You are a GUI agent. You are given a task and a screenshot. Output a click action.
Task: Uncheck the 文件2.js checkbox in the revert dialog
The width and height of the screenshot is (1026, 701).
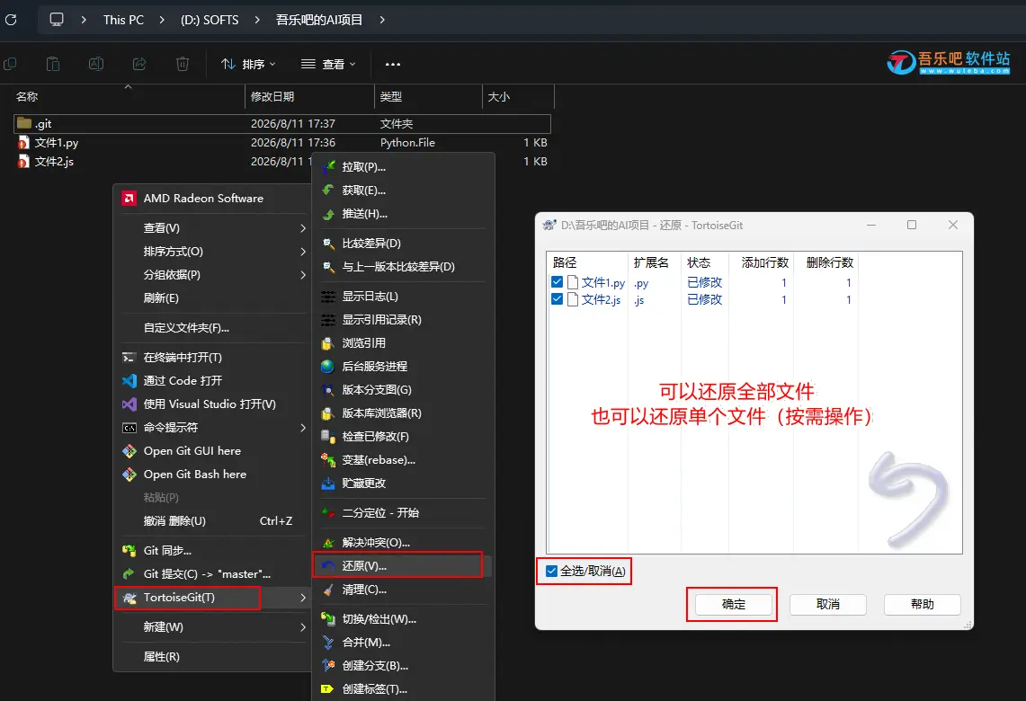coord(557,299)
